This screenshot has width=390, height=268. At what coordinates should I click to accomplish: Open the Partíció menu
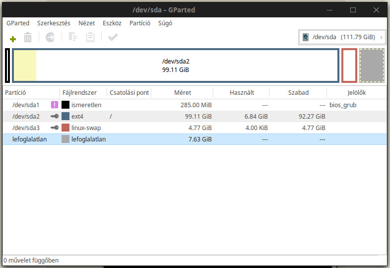click(x=140, y=23)
